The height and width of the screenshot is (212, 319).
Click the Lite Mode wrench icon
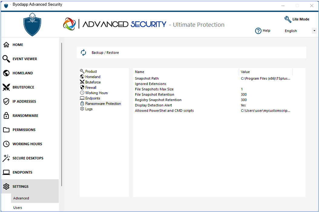pos(288,20)
